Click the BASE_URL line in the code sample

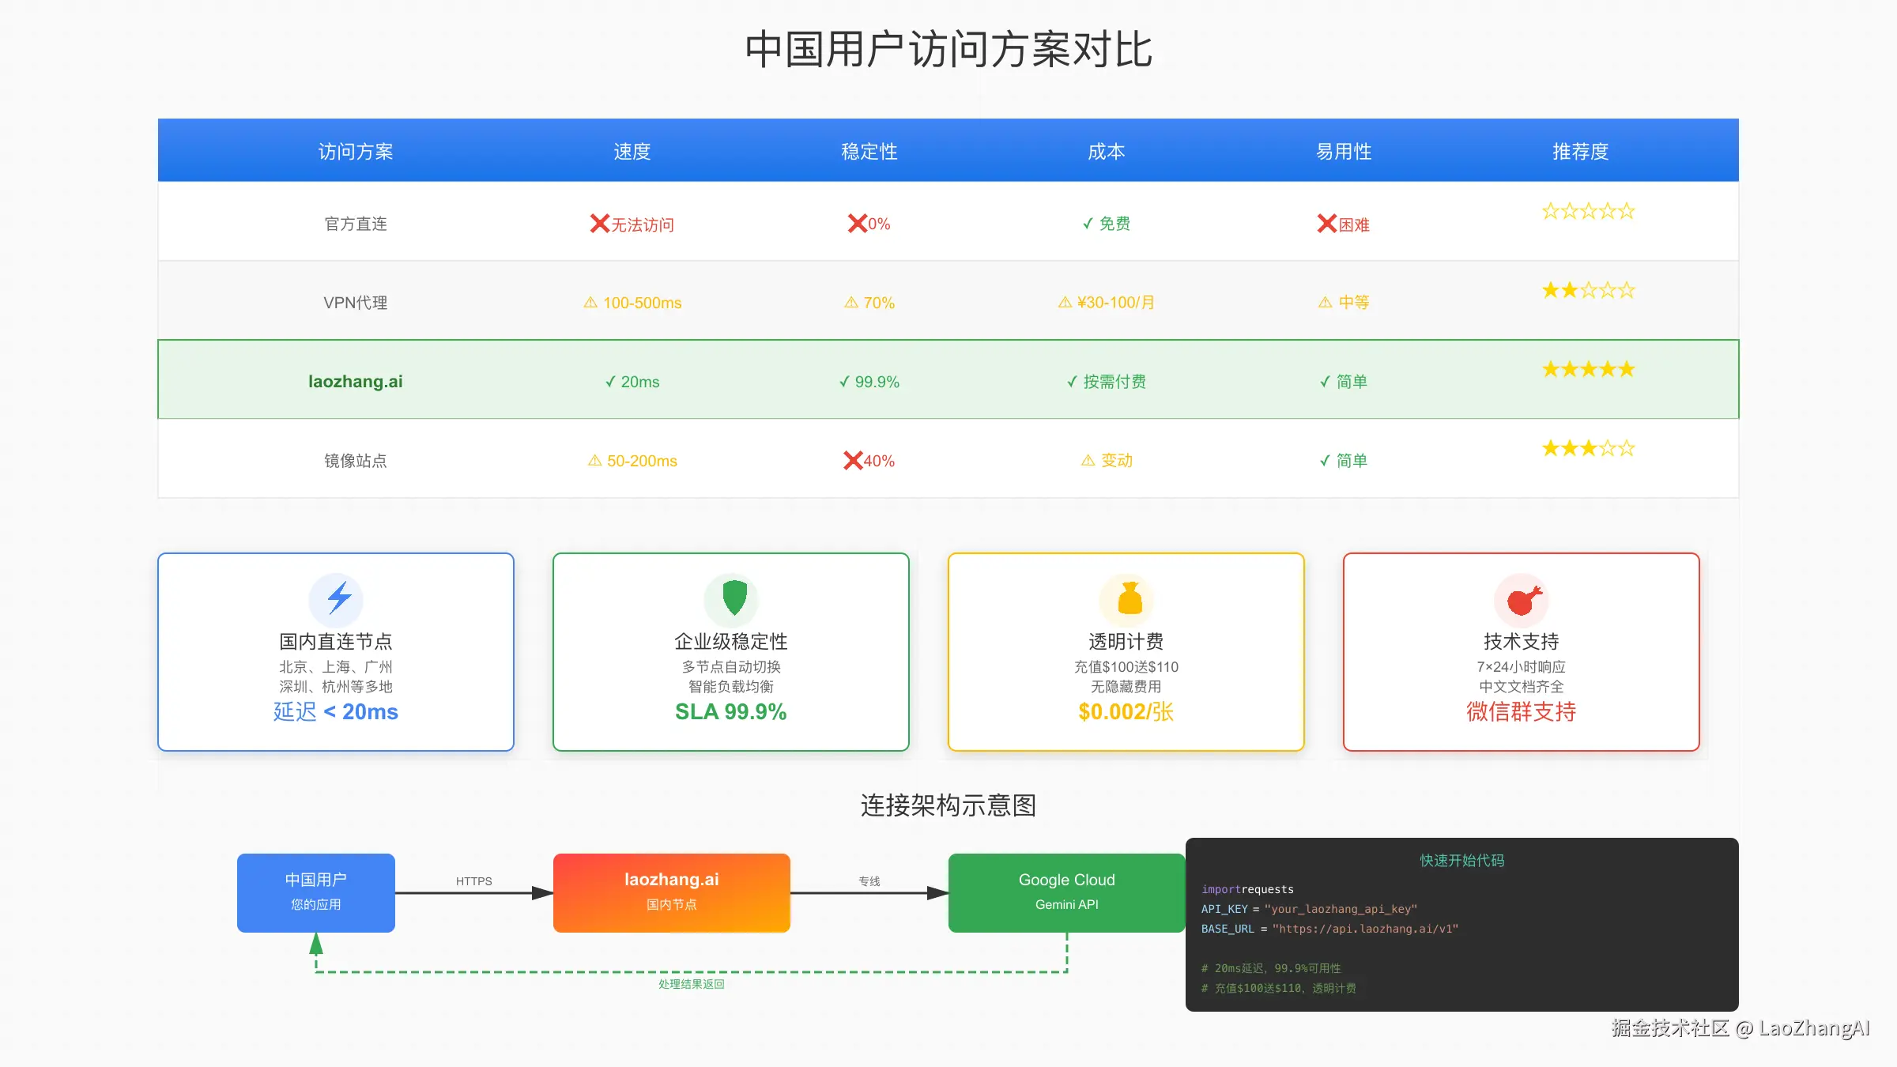[x=1328, y=929]
